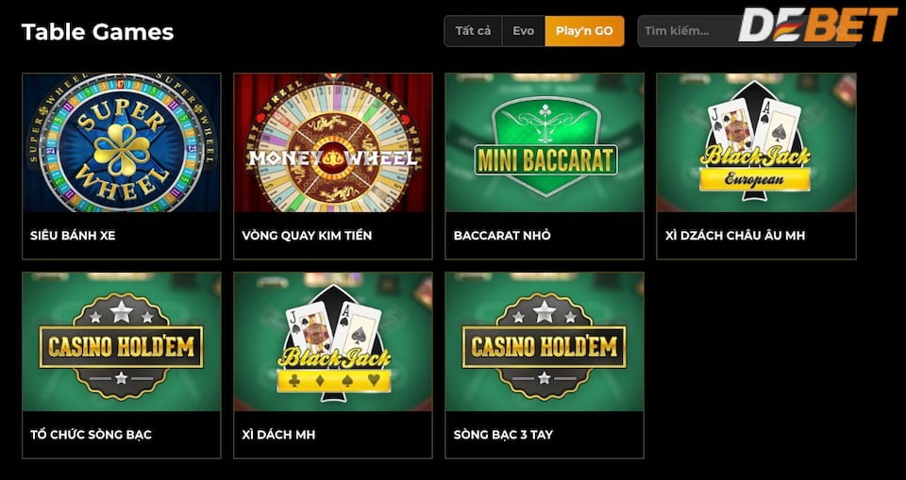Click the BACCARAT NHỎ game title

click(x=502, y=236)
